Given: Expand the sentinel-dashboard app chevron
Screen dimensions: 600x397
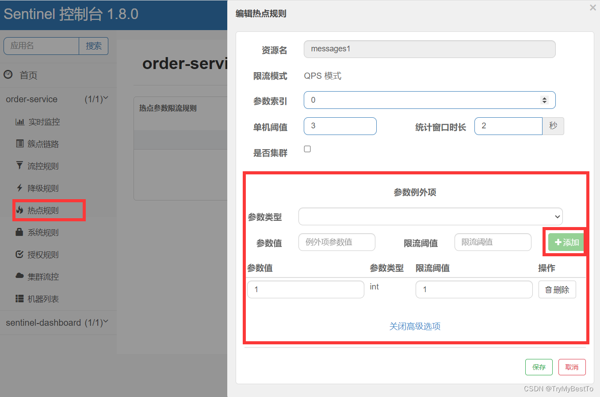Looking at the screenshot, I should [x=105, y=322].
